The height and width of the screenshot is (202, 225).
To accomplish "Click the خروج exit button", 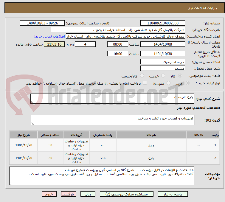I will tap(49, 194).
